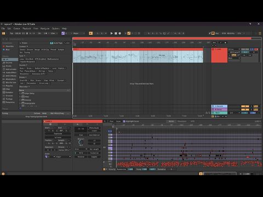Click Fit to Scale button

(x=94, y=128)
